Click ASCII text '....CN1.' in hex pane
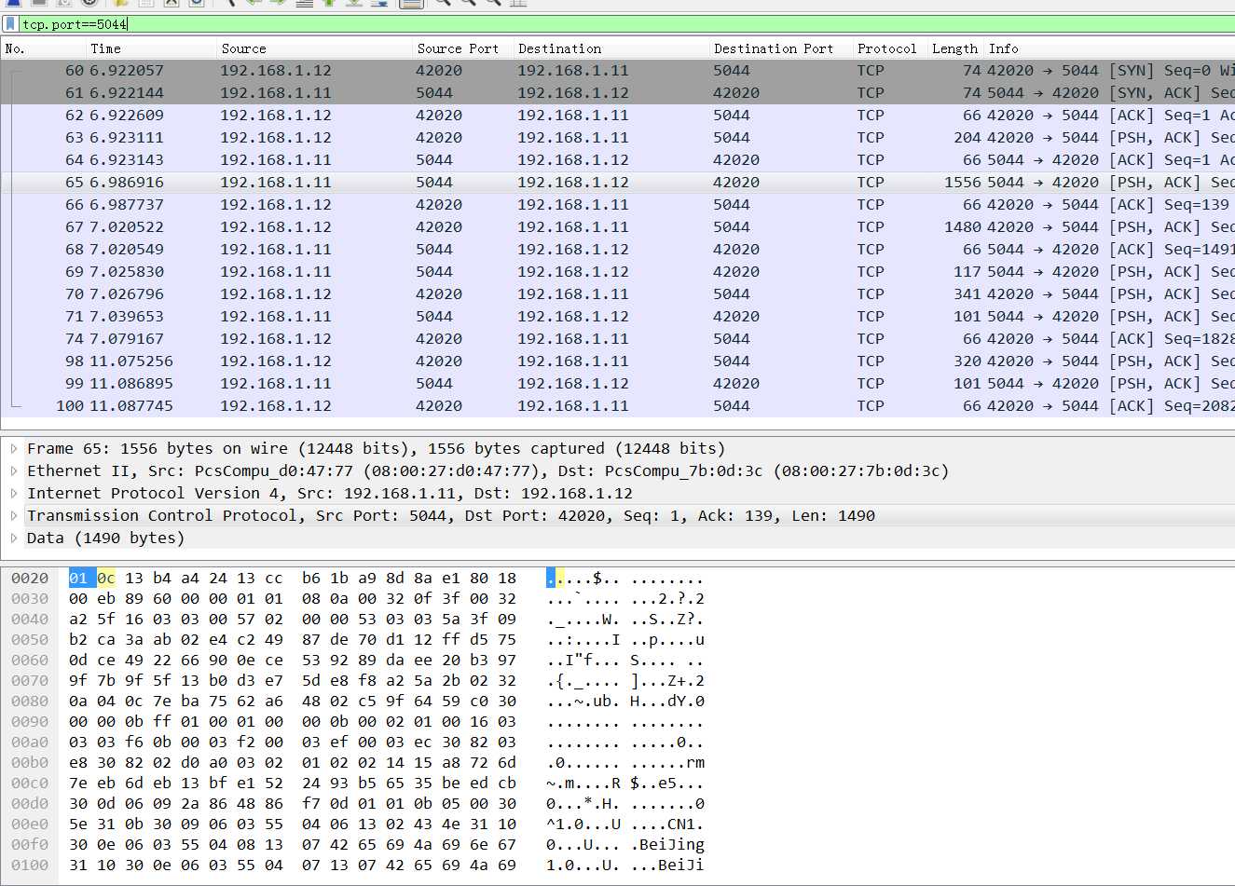Viewport: 1235px width, 886px height. pyautogui.click(x=667, y=825)
